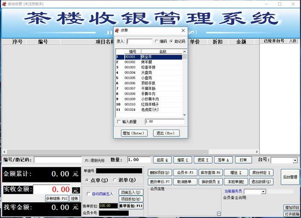This screenshot has width=301, height=218.
Task: Select row 001004 大盘鸡
Action: pos(149,73)
